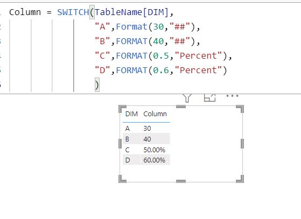The width and height of the screenshot is (301, 219).
Task: Click the bottom-left corner handle of visual
Action: tap(122, 179)
